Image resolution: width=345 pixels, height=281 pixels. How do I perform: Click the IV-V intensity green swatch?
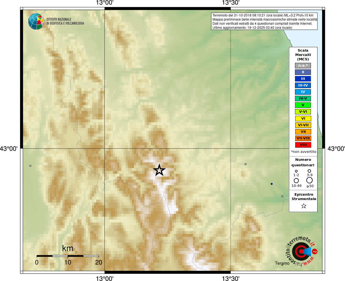(x=303, y=99)
